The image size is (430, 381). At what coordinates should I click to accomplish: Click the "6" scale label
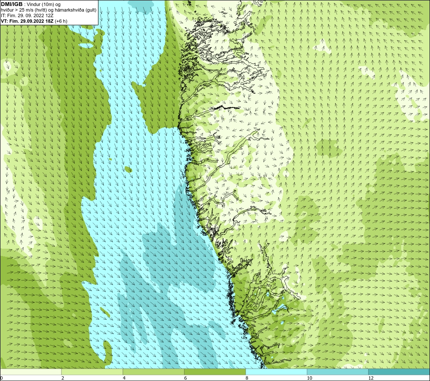186,378
